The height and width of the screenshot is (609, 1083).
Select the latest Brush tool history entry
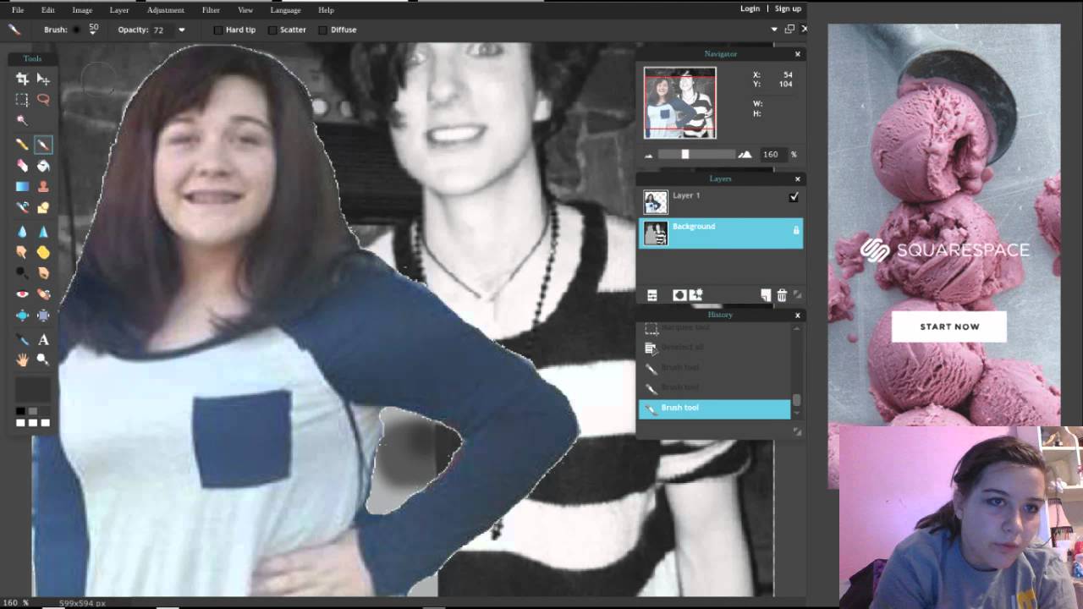click(714, 408)
